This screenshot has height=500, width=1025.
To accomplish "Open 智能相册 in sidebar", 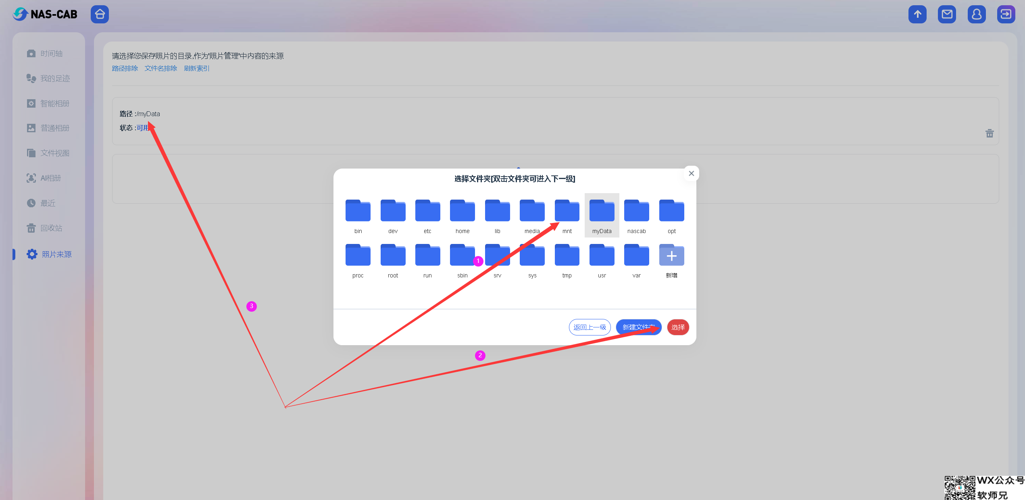I will [x=49, y=103].
